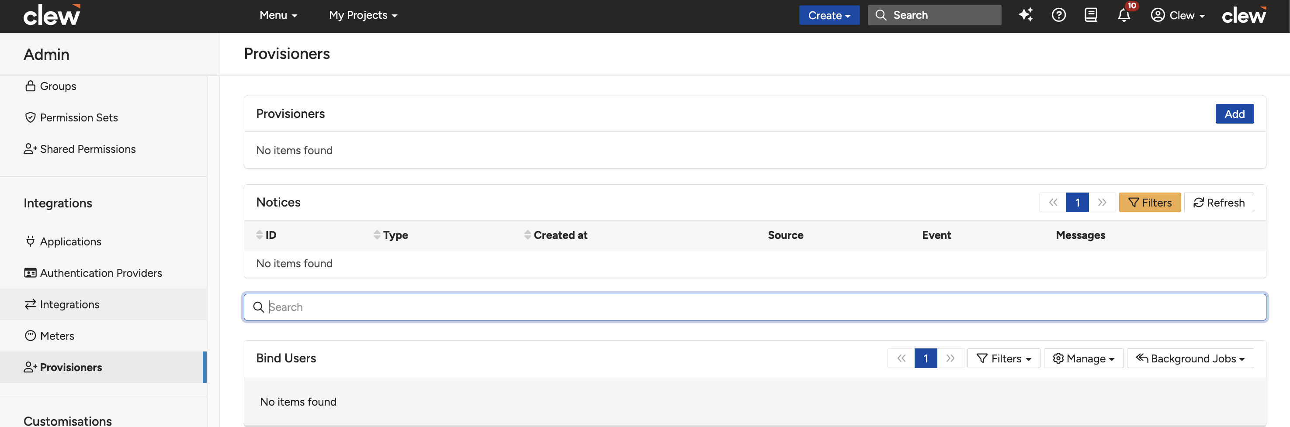
Task: Toggle the orange Filters button in Notices
Action: 1150,202
